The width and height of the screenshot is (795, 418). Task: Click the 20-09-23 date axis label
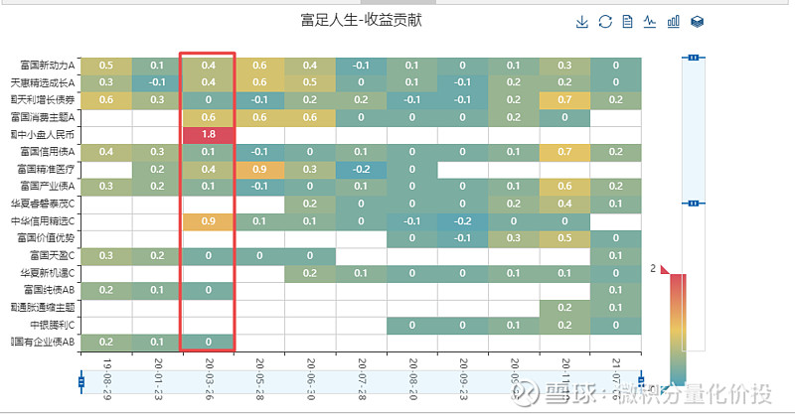[x=463, y=379]
